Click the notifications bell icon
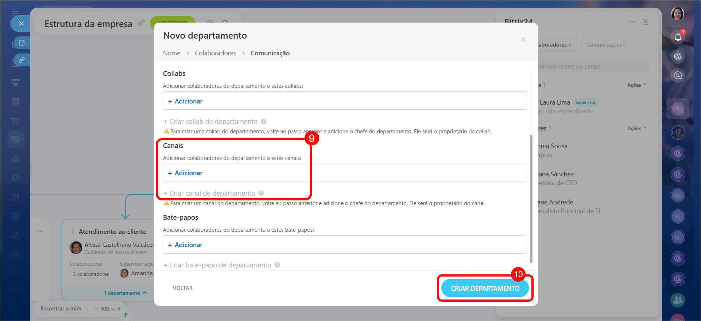Viewport: 701px width, 321px height. [678, 37]
